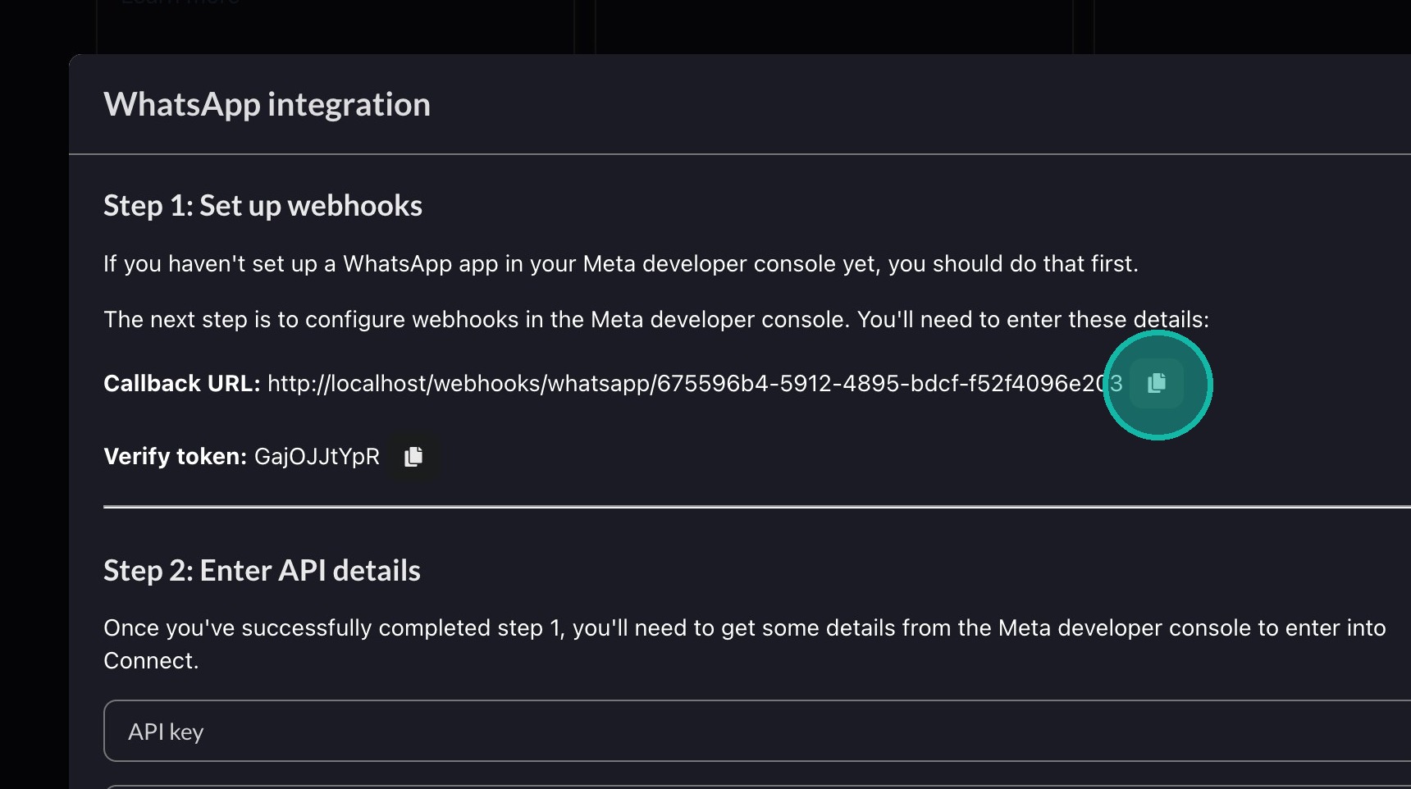The image size is (1411, 789).
Task: Click the divider line between steps
Action: tap(738, 508)
